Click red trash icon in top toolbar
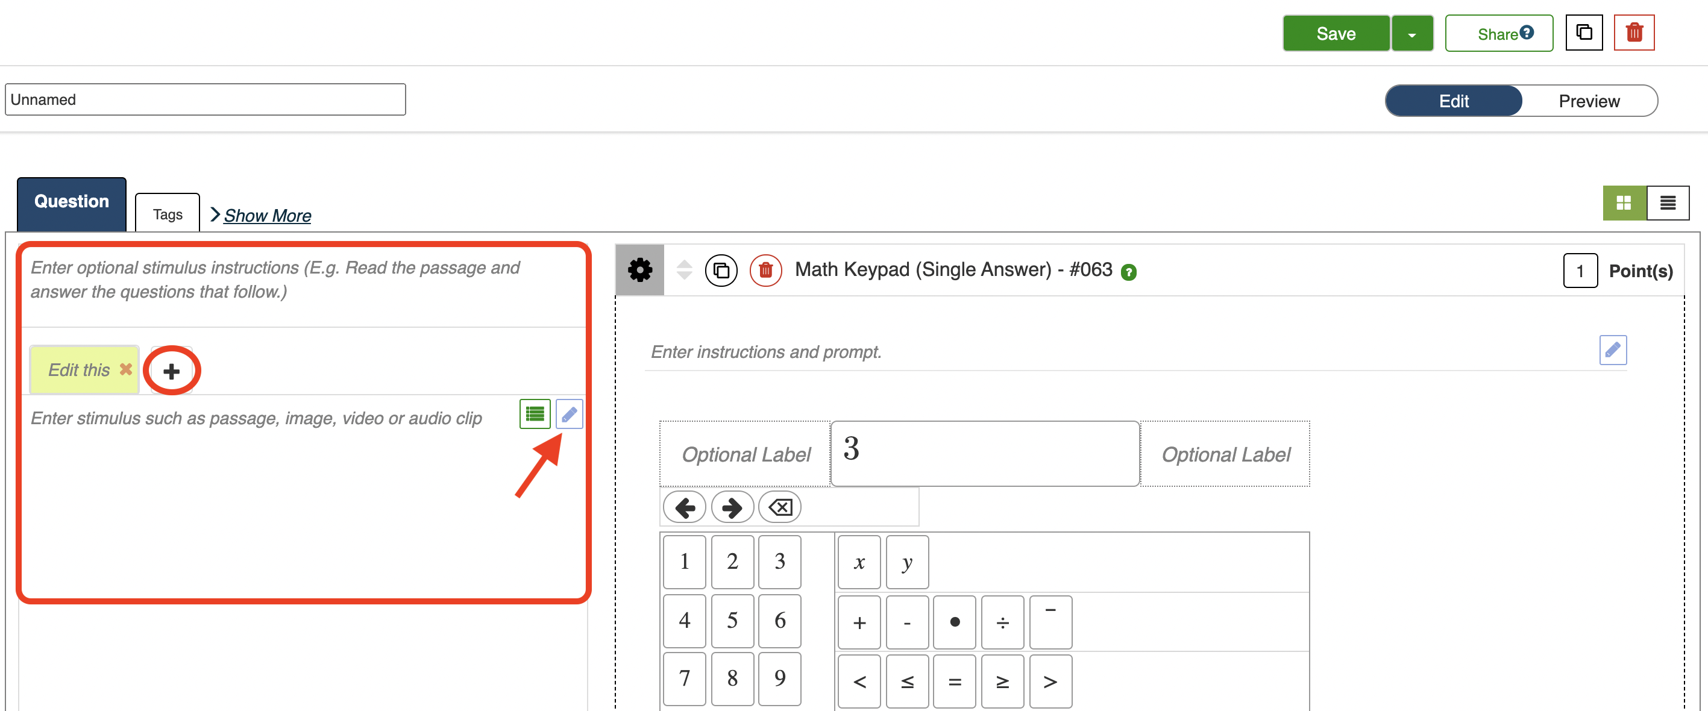The height and width of the screenshot is (711, 1708). tap(1633, 33)
